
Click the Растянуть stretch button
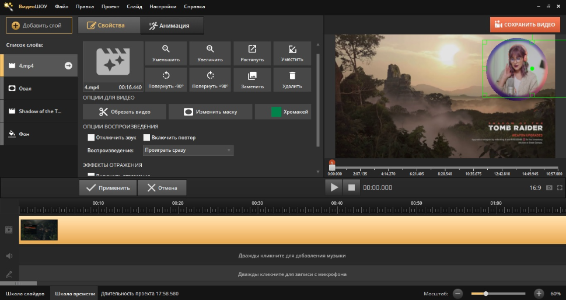[x=252, y=54]
